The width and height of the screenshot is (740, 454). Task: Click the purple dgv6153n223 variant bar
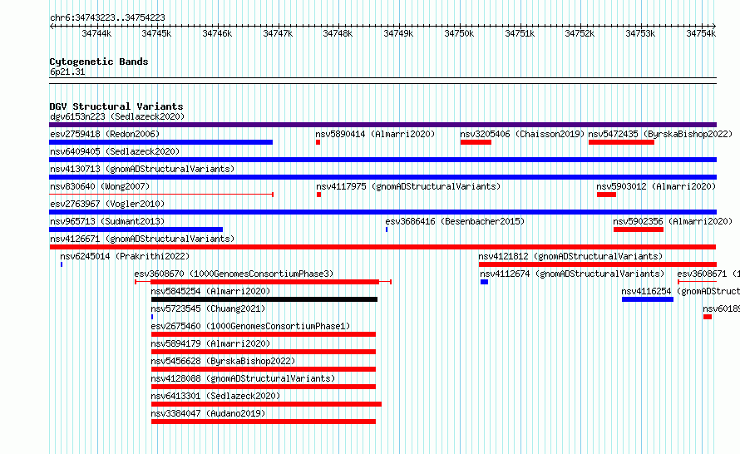point(382,125)
